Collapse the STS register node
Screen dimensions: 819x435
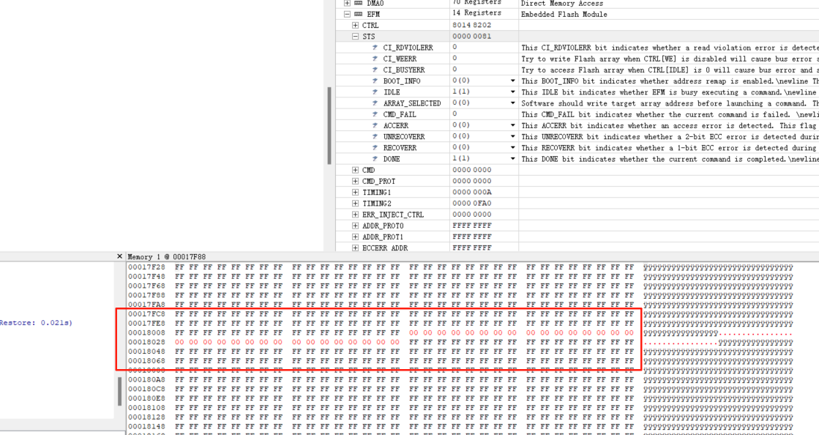click(356, 36)
